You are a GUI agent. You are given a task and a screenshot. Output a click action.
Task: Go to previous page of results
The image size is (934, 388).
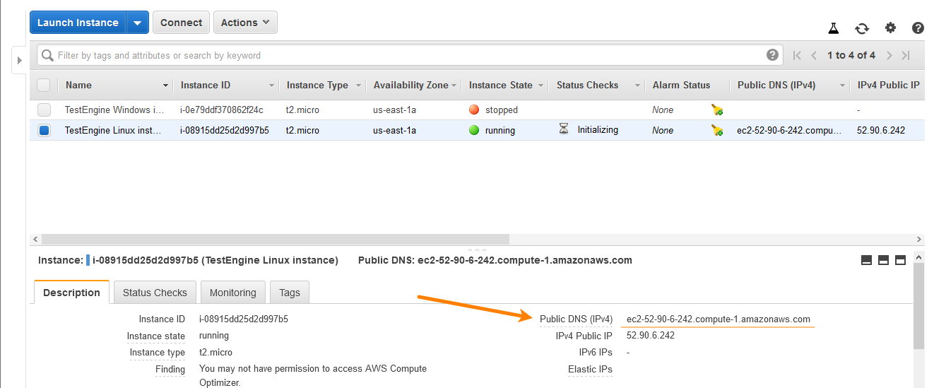pyautogui.click(x=814, y=55)
